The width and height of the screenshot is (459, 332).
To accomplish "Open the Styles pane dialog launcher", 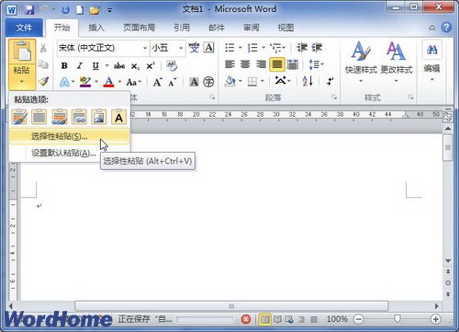I will (x=410, y=97).
